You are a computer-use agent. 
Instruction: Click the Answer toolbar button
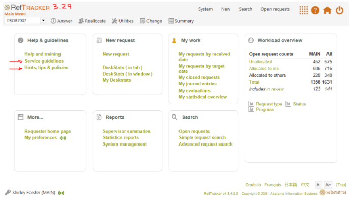[x=61, y=21]
